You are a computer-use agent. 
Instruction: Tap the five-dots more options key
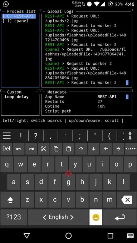click(x=131, y=149)
